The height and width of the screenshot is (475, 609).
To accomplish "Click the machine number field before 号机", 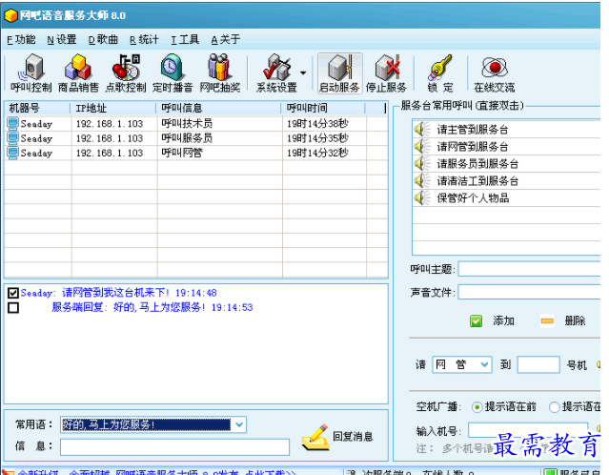I will coord(538,364).
